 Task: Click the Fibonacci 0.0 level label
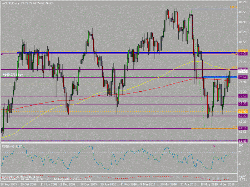235,127
